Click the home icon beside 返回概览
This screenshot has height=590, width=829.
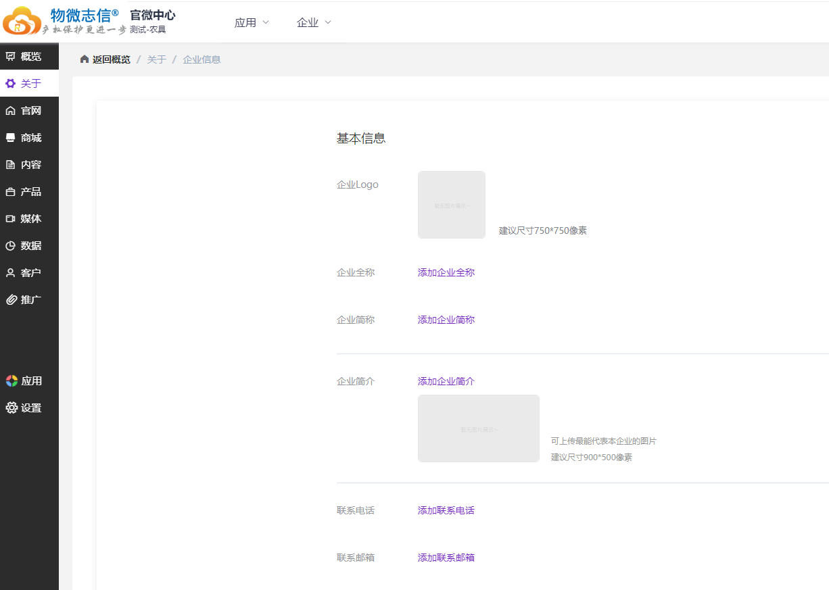pyautogui.click(x=85, y=59)
